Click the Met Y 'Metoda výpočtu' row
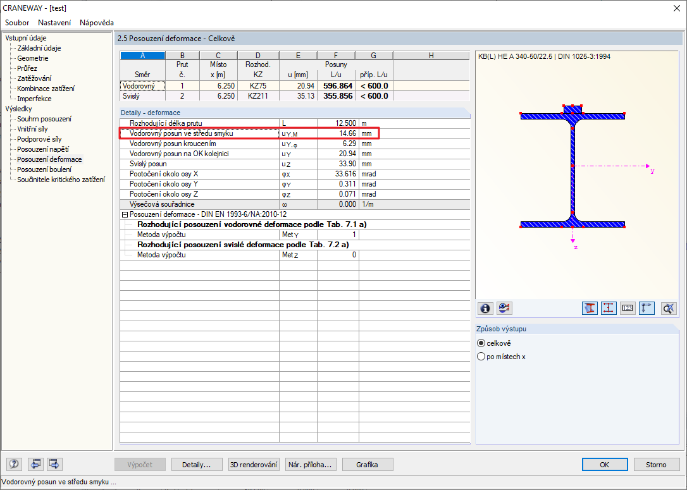 295,235
